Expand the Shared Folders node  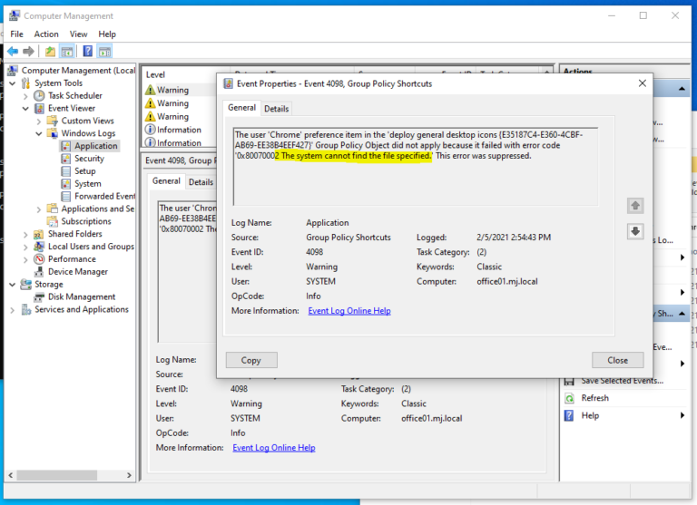tap(25, 234)
